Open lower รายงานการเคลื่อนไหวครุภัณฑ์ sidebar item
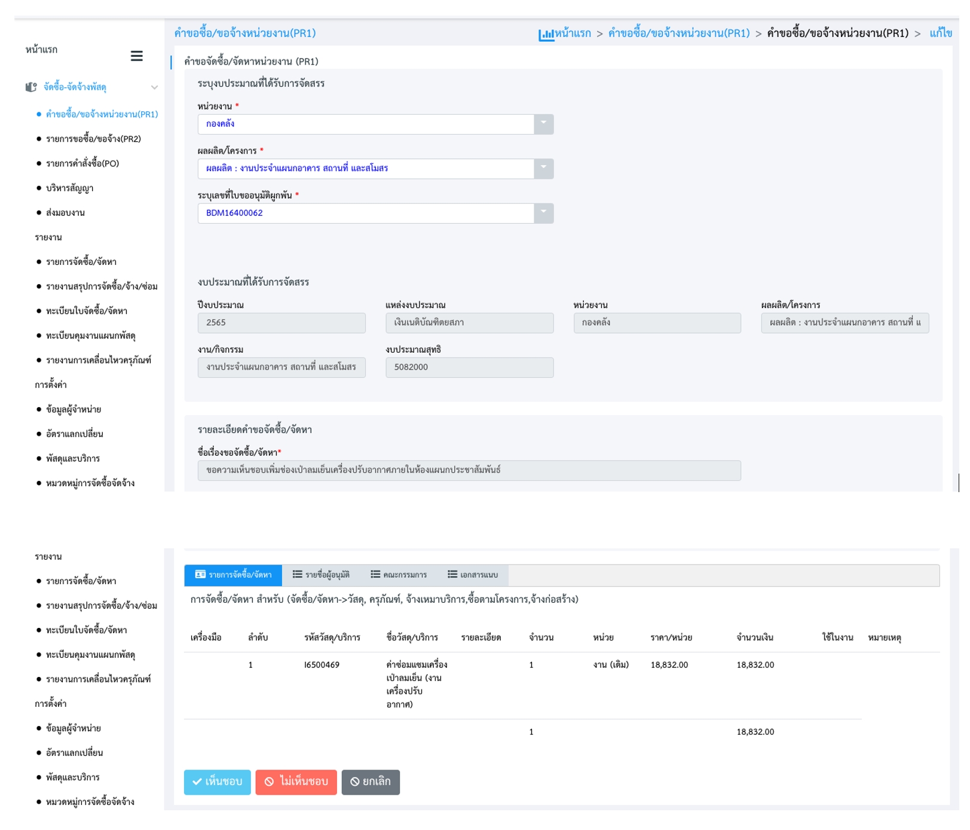 [99, 679]
